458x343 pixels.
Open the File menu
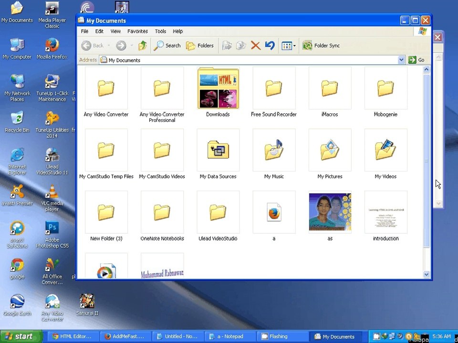point(85,31)
